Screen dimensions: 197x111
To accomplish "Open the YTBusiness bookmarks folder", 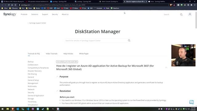I will pos(14,8).
